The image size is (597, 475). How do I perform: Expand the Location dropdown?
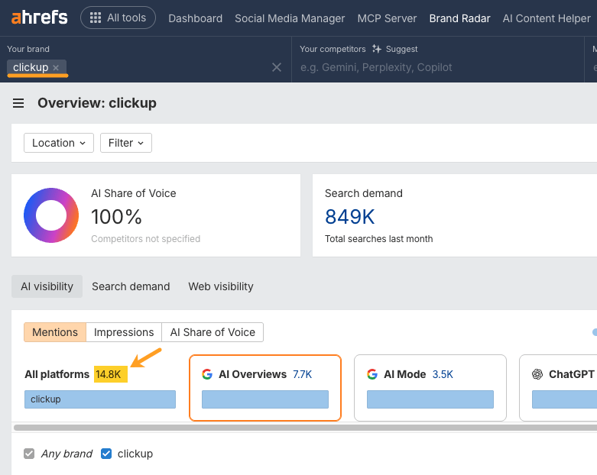[x=59, y=143]
